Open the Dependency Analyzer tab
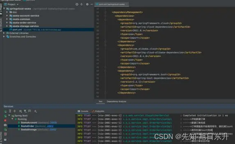This screenshot has width=235, height=144. (117, 102)
